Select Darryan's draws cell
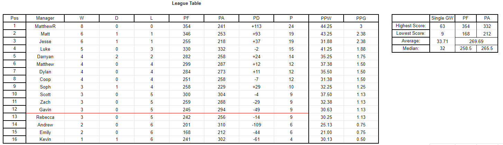 pyautogui.click(x=117, y=56)
